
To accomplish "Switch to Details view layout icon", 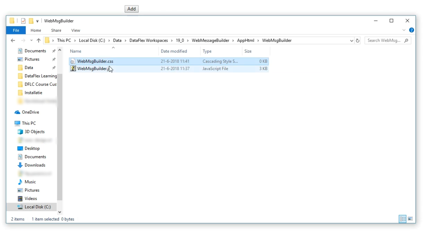I will point(403,219).
